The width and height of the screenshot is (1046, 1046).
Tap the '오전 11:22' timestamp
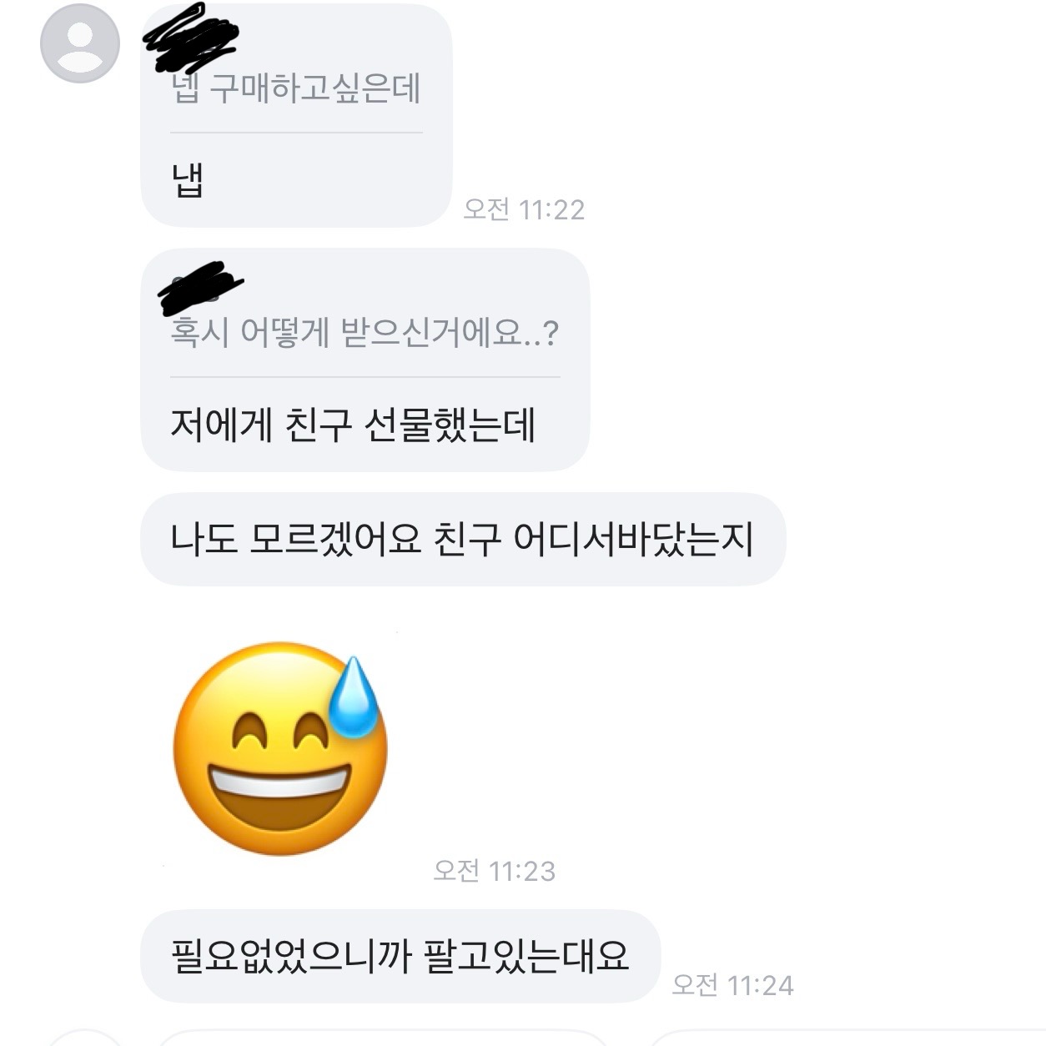click(524, 209)
